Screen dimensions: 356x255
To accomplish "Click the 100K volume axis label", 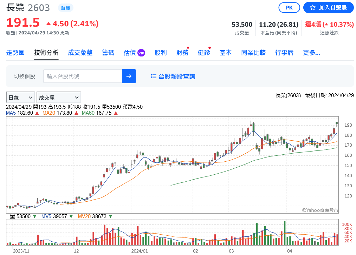I will pos(347,224).
